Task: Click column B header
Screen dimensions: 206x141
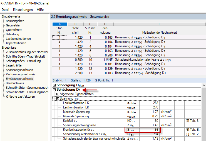Action: pyautogui.click(x=75, y=24)
